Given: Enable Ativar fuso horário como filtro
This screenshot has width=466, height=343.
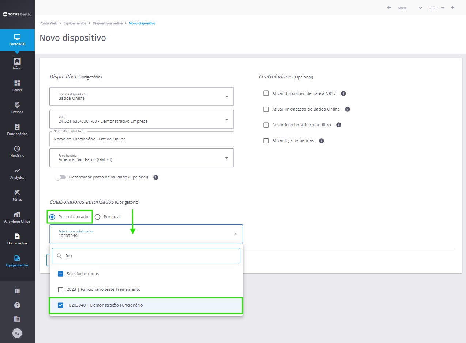Looking at the screenshot, I should [266, 125].
